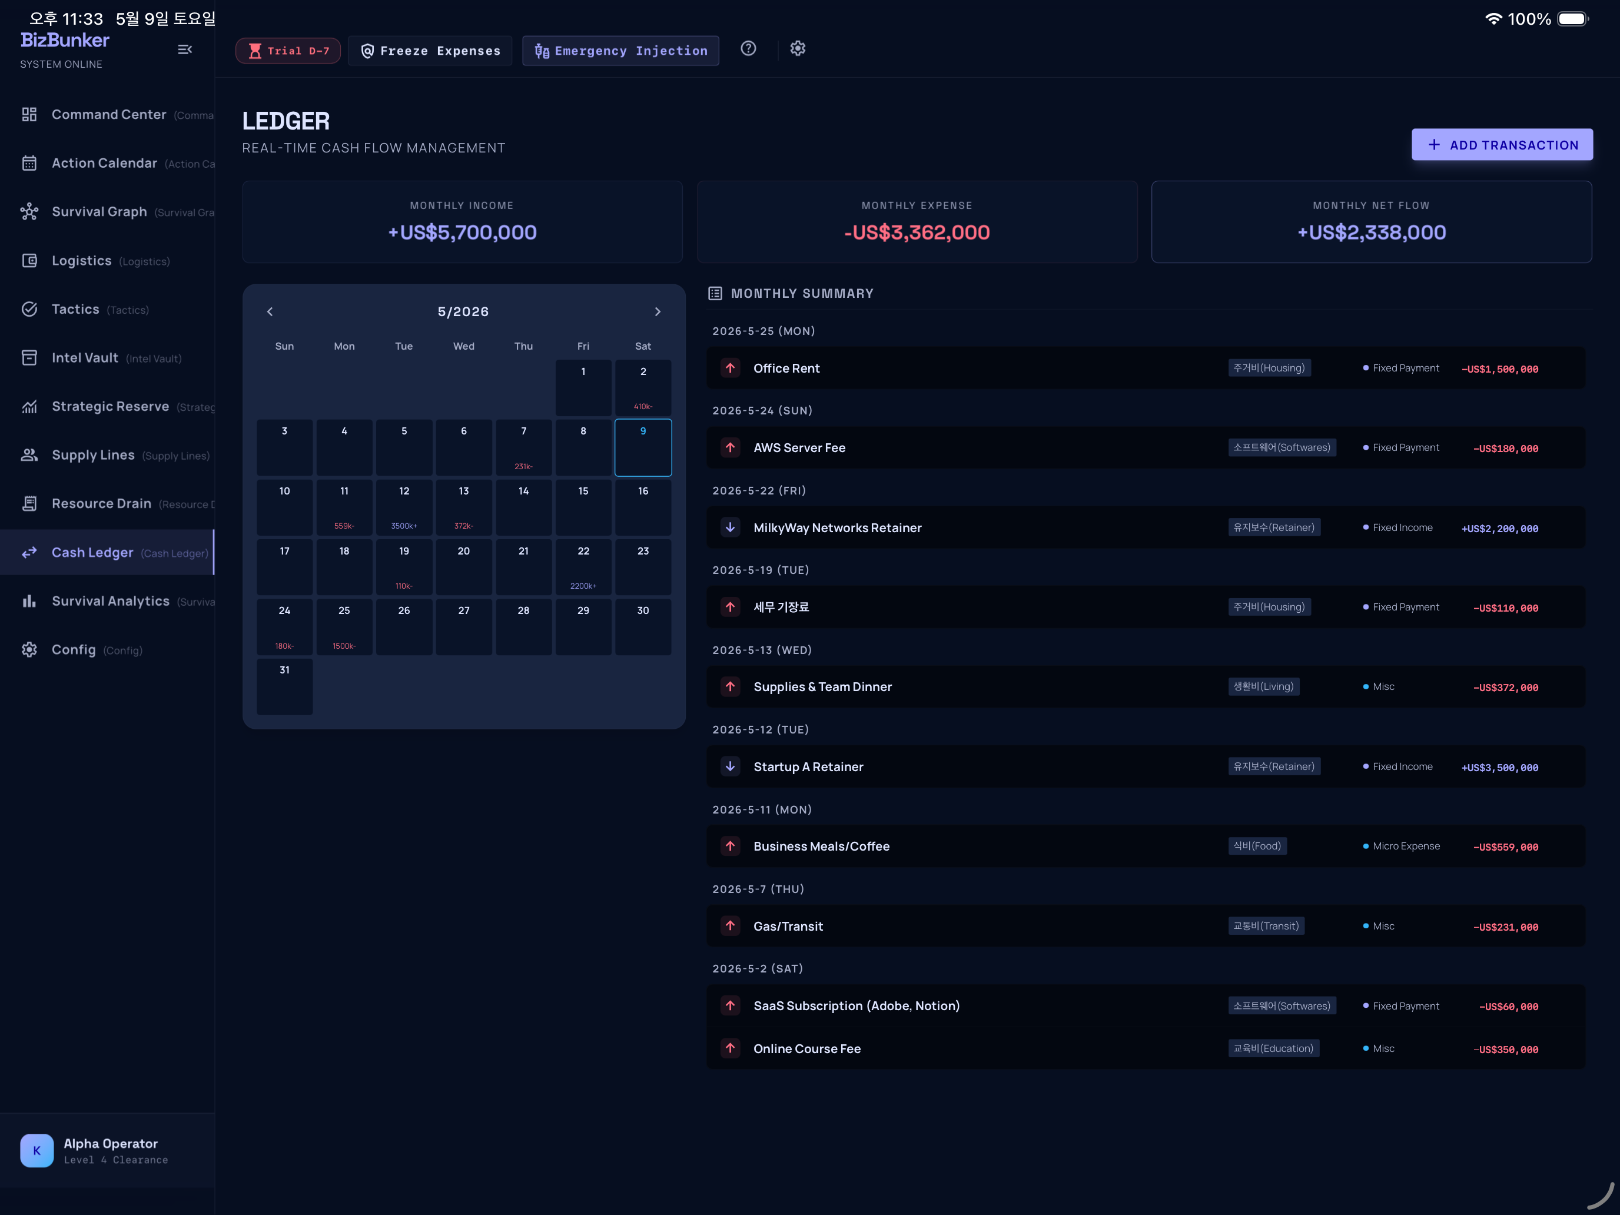Click the BizBunker logo
The image size is (1620, 1215).
(x=64, y=40)
